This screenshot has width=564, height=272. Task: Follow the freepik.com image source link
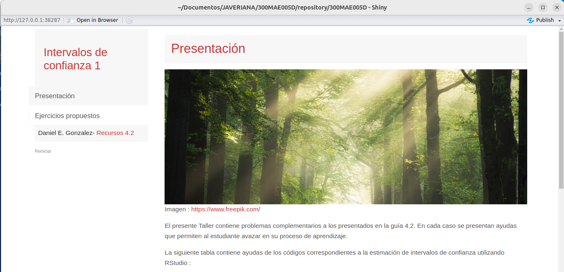click(225, 209)
